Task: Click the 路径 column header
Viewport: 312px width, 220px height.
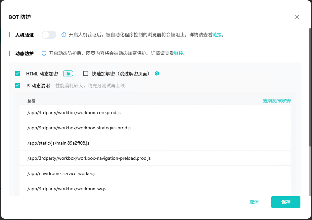Action: pyautogui.click(x=31, y=101)
